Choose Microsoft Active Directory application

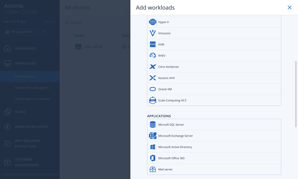pyautogui.click(x=214, y=147)
